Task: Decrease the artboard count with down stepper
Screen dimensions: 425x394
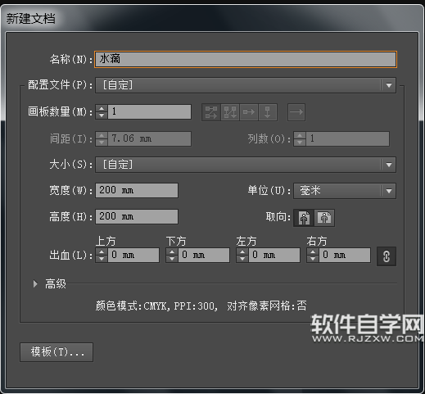Action: (x=102, y=115)
